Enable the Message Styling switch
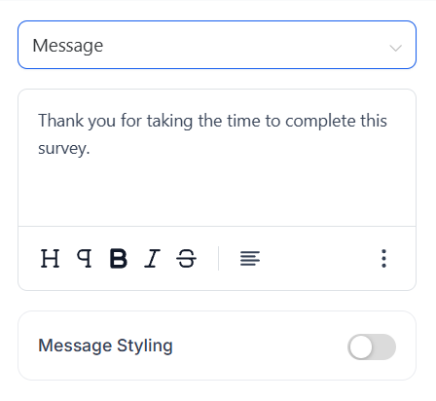436x401 pixels. [x=372, y=346]
